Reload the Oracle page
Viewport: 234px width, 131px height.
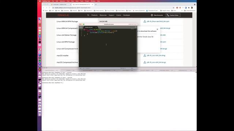[49, 8]
